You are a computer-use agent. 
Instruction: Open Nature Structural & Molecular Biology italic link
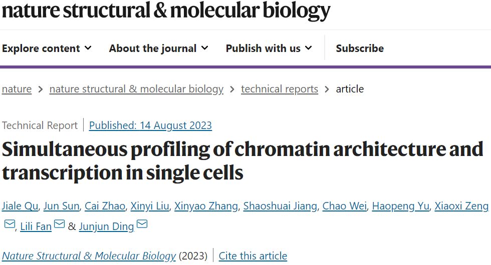pos(89,256)
